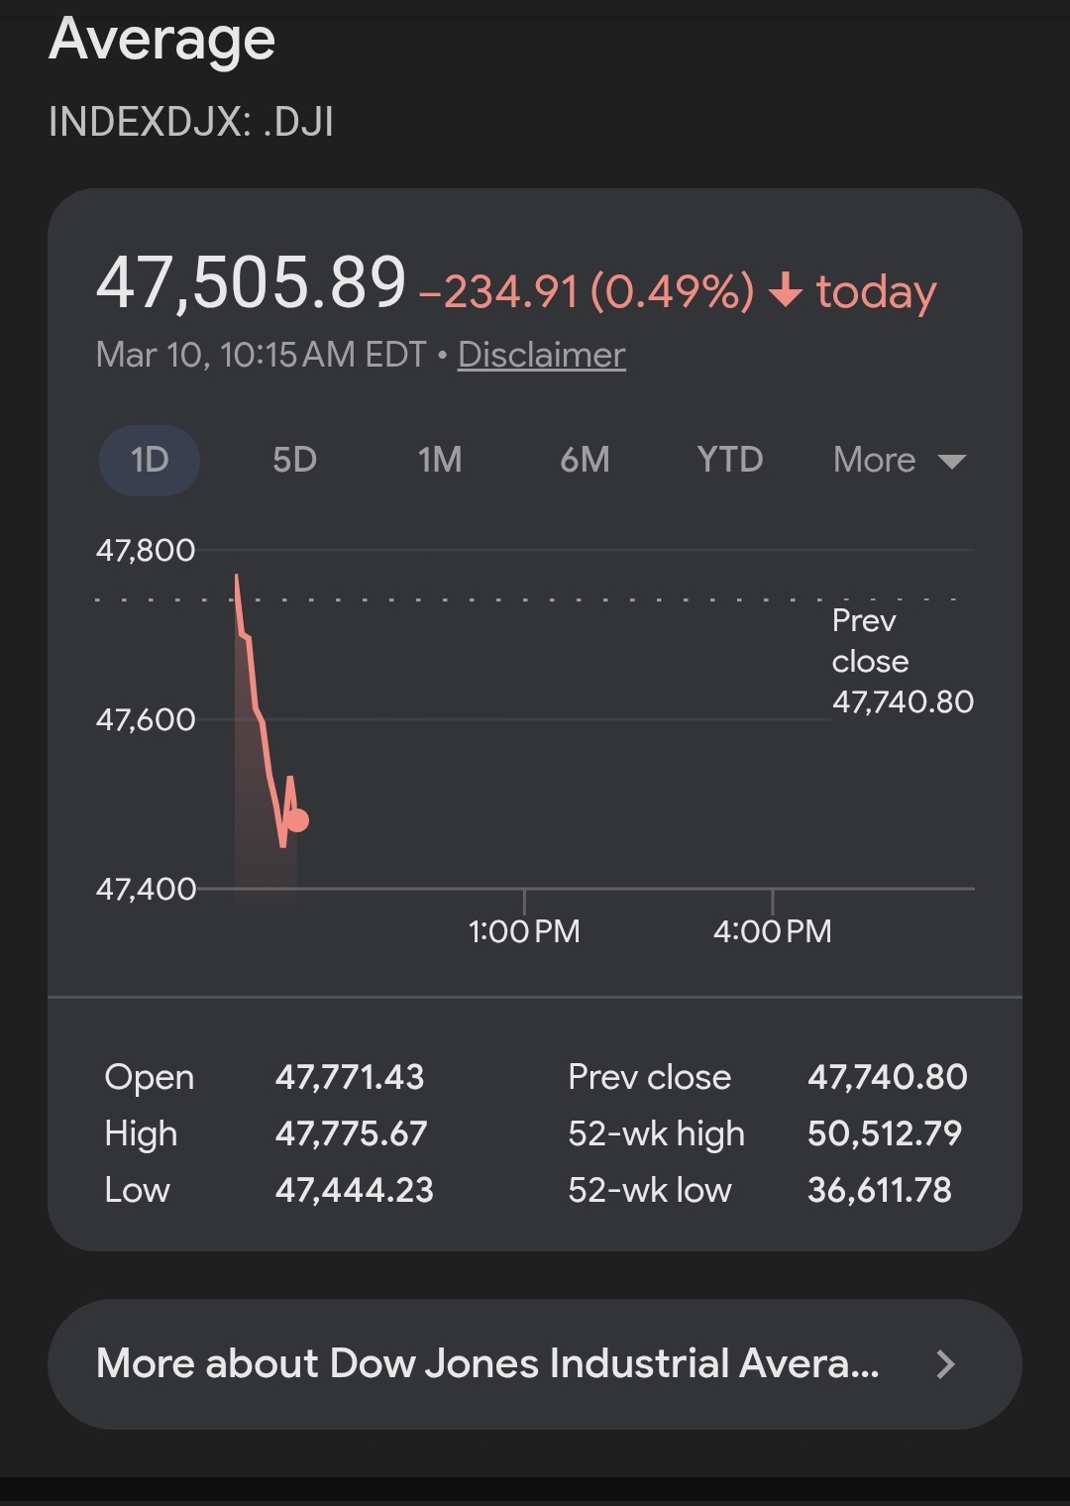Switch to the 5D chart range
This screenshot has height=1506, width=1070.
tap(294, 460)
